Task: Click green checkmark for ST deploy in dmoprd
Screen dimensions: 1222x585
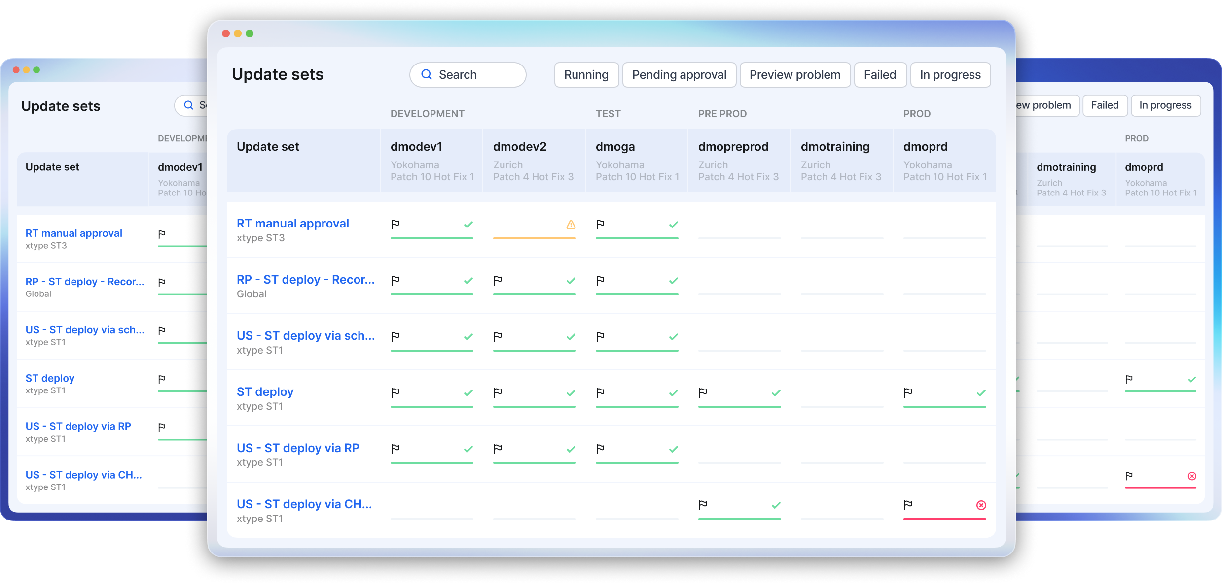Action: (981, 393)
